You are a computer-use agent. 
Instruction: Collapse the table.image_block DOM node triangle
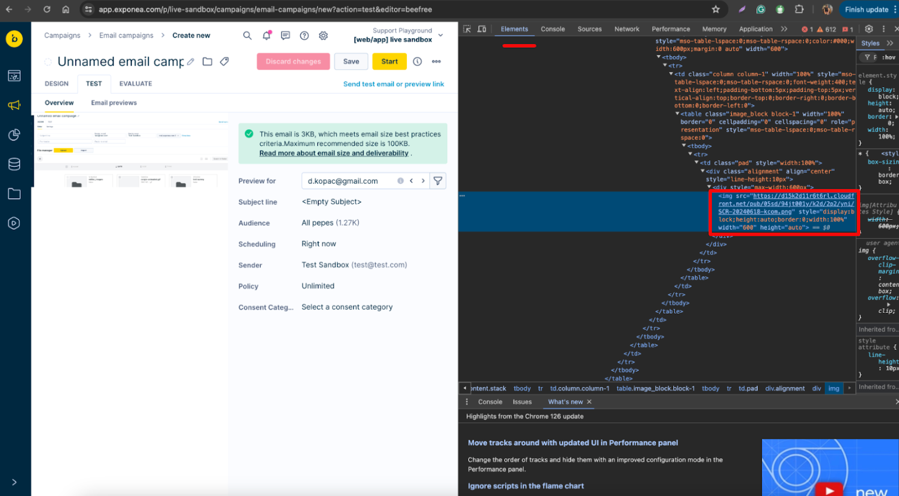pos(677,114)
